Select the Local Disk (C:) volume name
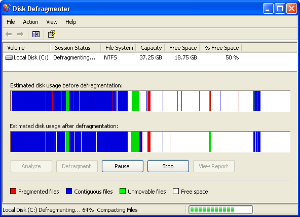The width and height of the screenshot is (300, 217). pos(31,57)
